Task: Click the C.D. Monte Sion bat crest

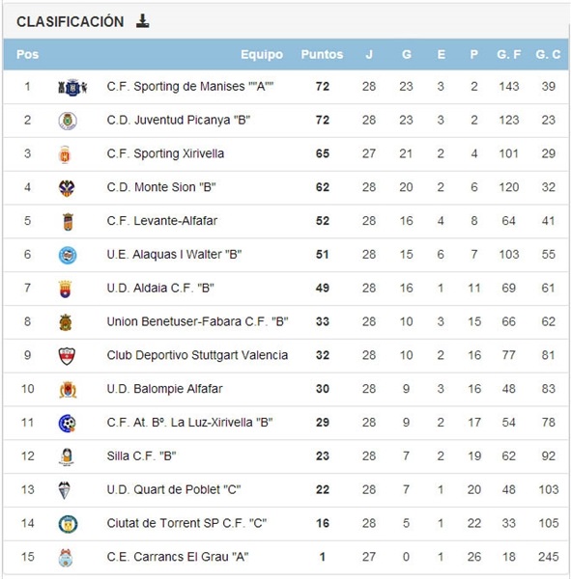Action: point(67,188)
